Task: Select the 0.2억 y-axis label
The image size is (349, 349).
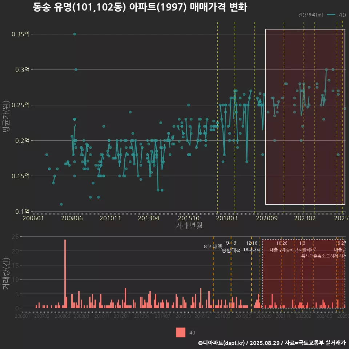Action: click(22, 140)
